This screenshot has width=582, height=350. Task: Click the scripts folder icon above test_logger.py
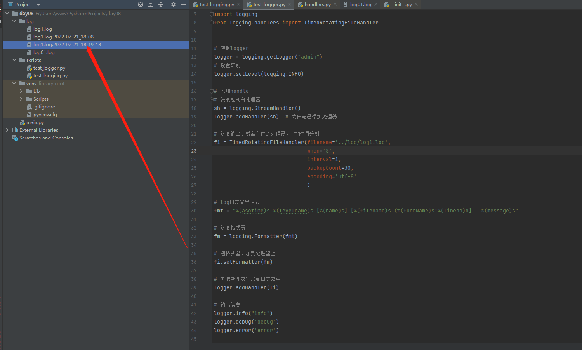click(x=22, y=60)
